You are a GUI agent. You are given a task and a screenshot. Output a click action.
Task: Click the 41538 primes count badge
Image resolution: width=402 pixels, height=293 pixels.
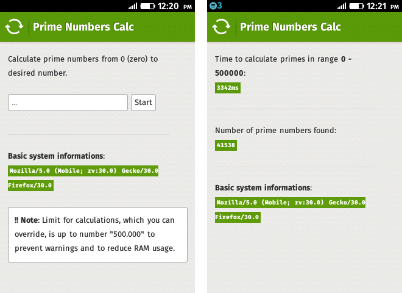point(226,145)
